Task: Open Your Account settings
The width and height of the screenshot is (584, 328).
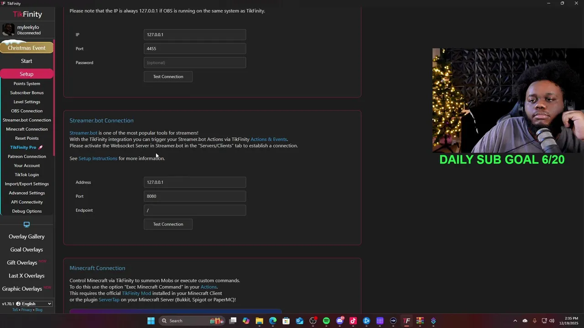Action: pos(26,165)
